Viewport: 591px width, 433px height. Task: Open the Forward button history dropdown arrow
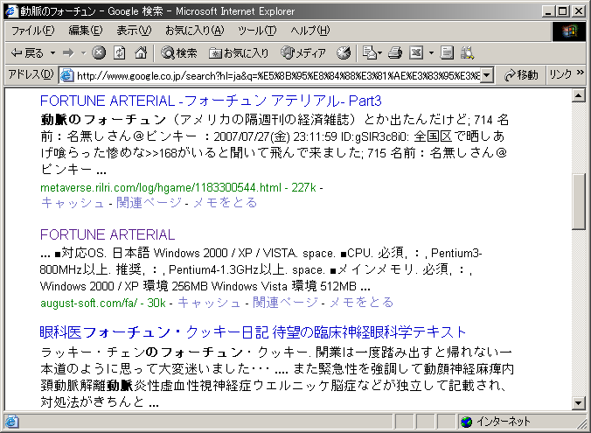coord(83,52)
